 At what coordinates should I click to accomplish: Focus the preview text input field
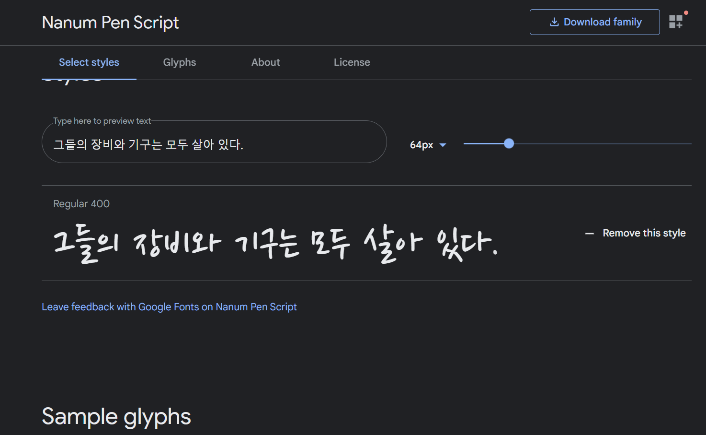[214, 144]
